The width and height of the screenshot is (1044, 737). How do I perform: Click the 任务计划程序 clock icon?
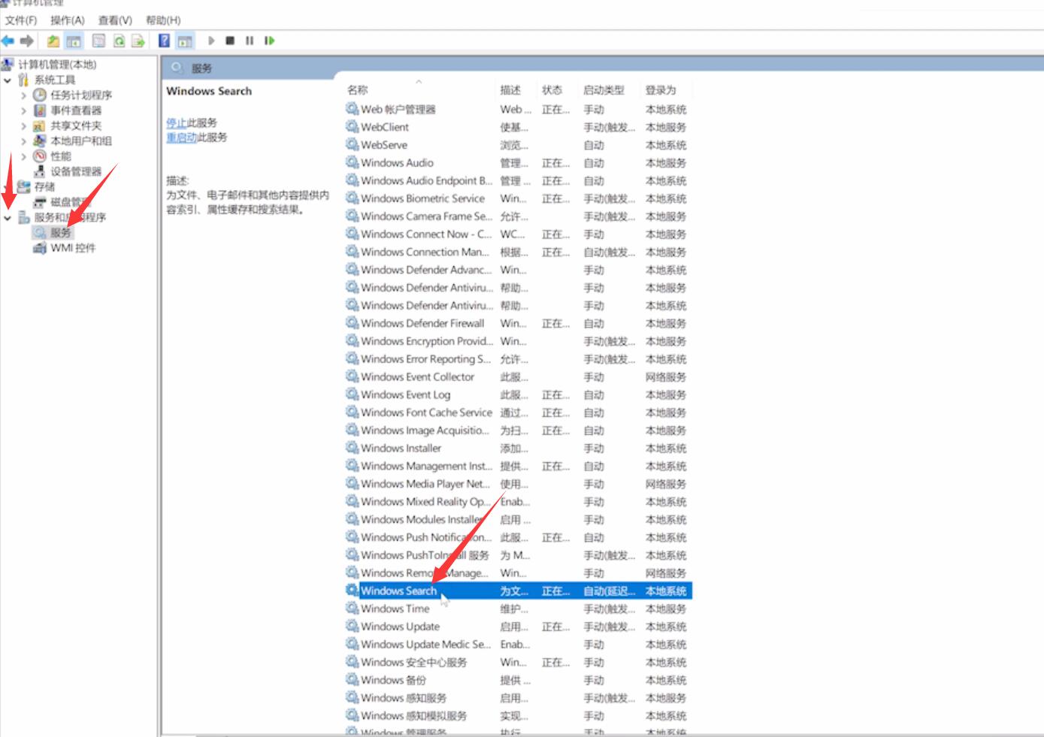click(x=40, y=95)
